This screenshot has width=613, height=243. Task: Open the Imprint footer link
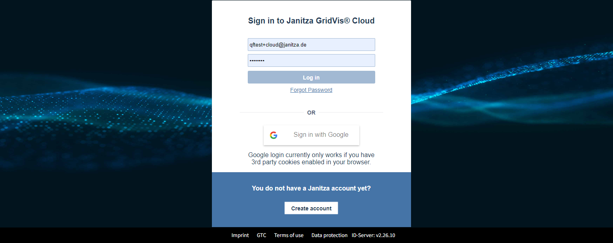click(x=240, y=235)
